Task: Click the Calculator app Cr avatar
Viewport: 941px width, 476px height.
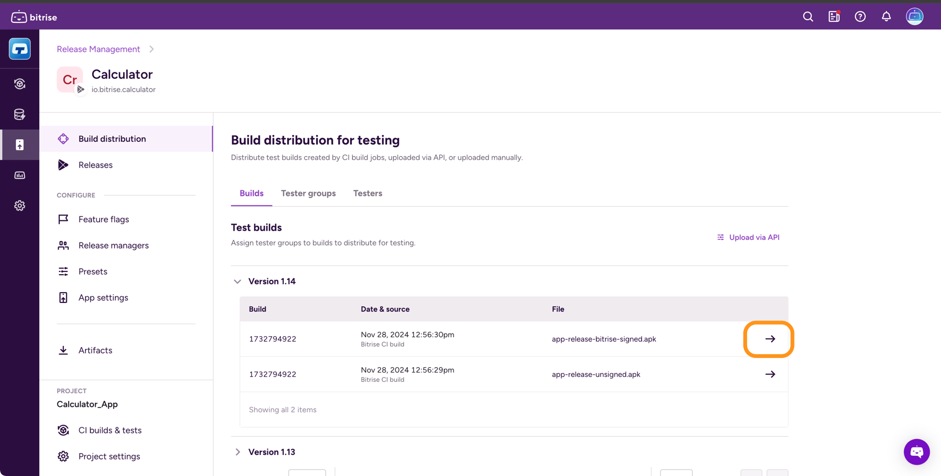Action: pos(70,79)
